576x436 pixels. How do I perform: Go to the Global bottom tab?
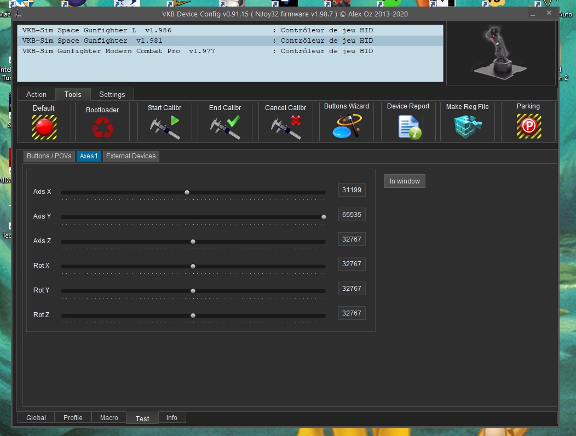pyautogui.click(x=36, y=417)
